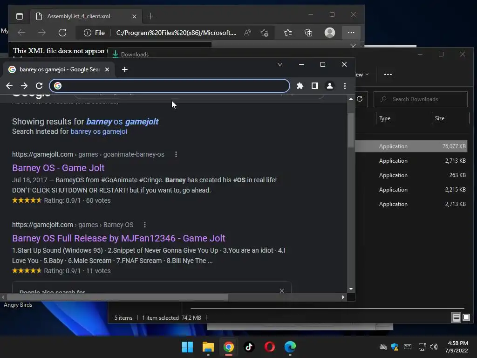This screenshot has height=358, width=477.
Task: Click the Search Downloads field
Action: pyautogui.click(x=421, y=99)
